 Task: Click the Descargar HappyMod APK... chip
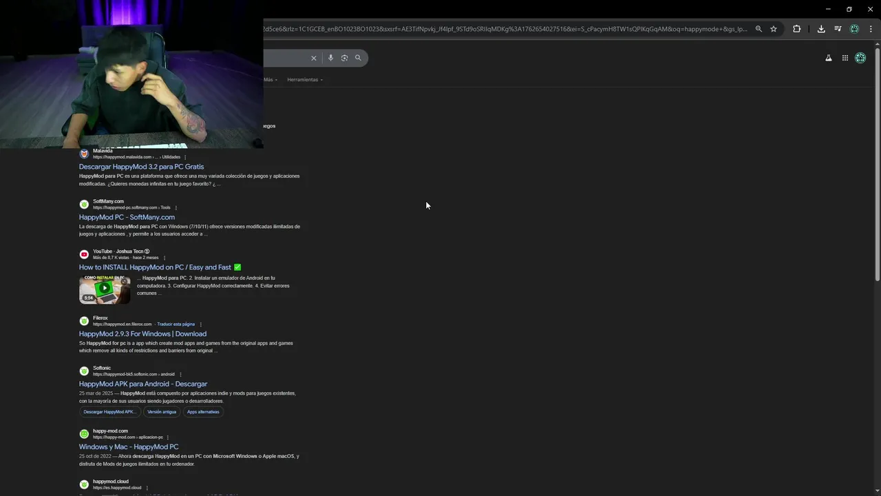(x=110, y=412)
